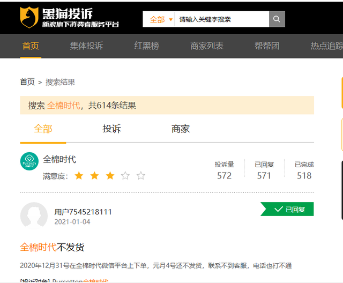The image size is (343, 283).
Task: Click the Purcotton 全棉时代 merchant logo
Action: point(29,161)
